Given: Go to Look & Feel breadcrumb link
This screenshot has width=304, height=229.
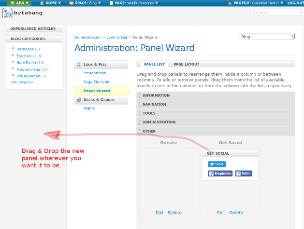Looking at the screenshot, I should click(x=117, y=37).
